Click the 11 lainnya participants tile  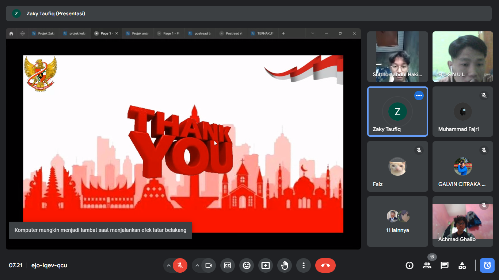point(397,221)
